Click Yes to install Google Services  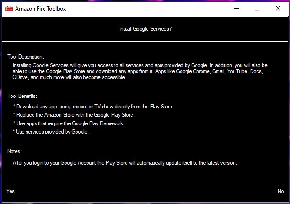11,191
